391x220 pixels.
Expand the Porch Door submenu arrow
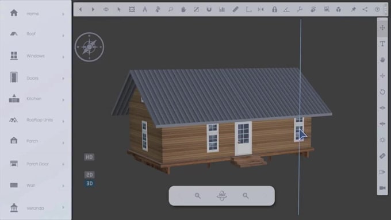pyautogui.click(x=63, y=164)
